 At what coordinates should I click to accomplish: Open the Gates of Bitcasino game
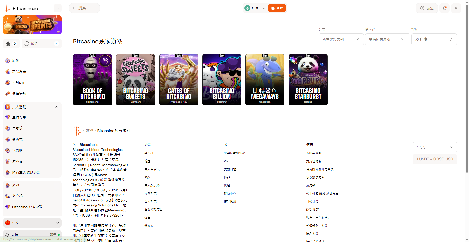(179, 80)
